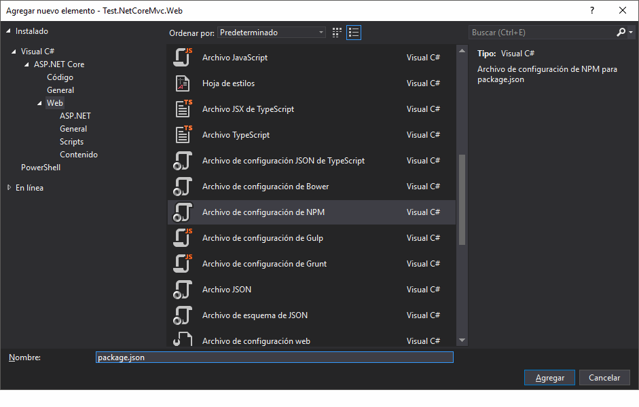Pick Archivo de configuración de Bower text

point(266,187)
